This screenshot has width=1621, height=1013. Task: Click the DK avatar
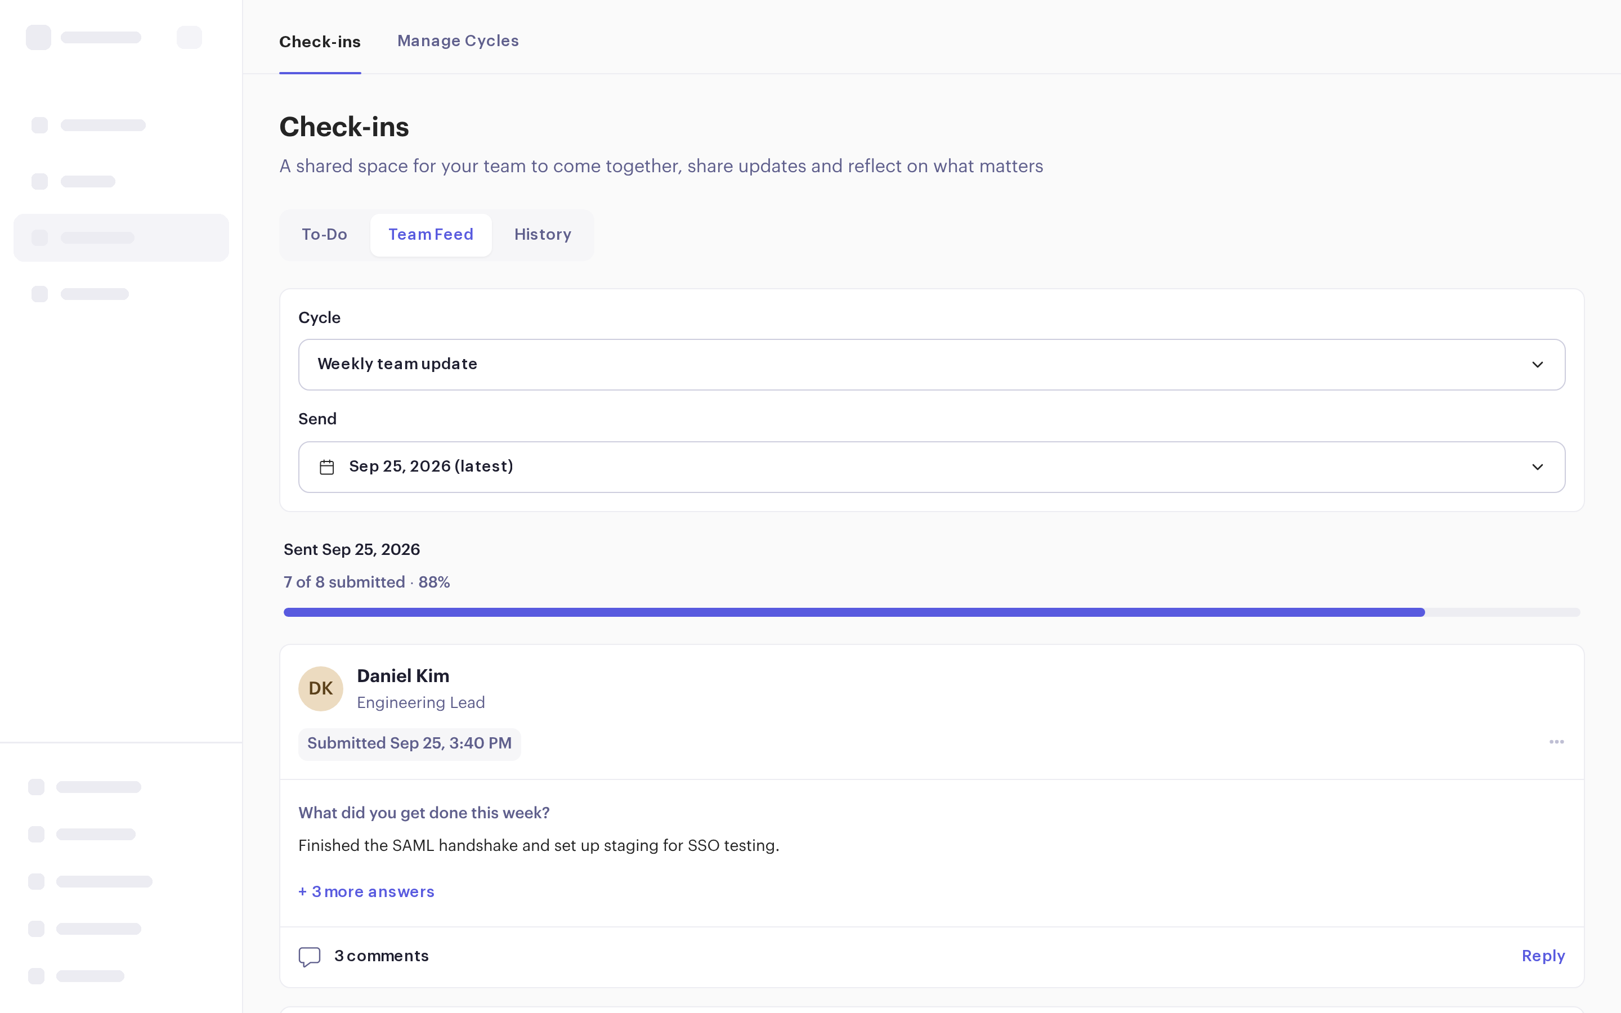point(321,688)
